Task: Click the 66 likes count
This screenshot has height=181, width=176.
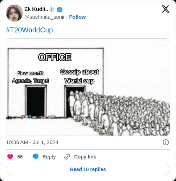Action: click(x=20, y=157)
